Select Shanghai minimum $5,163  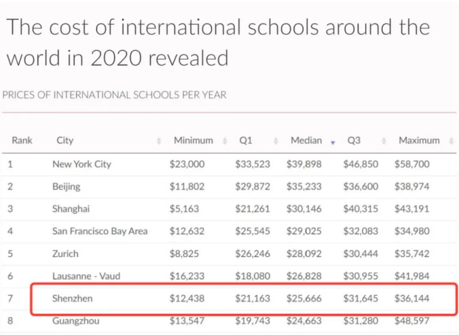tap(184, 209)
